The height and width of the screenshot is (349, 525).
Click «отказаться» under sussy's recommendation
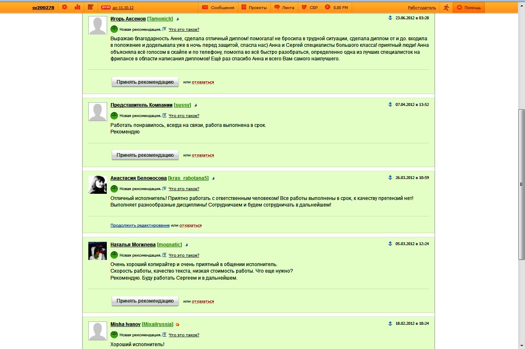[203, 155]
